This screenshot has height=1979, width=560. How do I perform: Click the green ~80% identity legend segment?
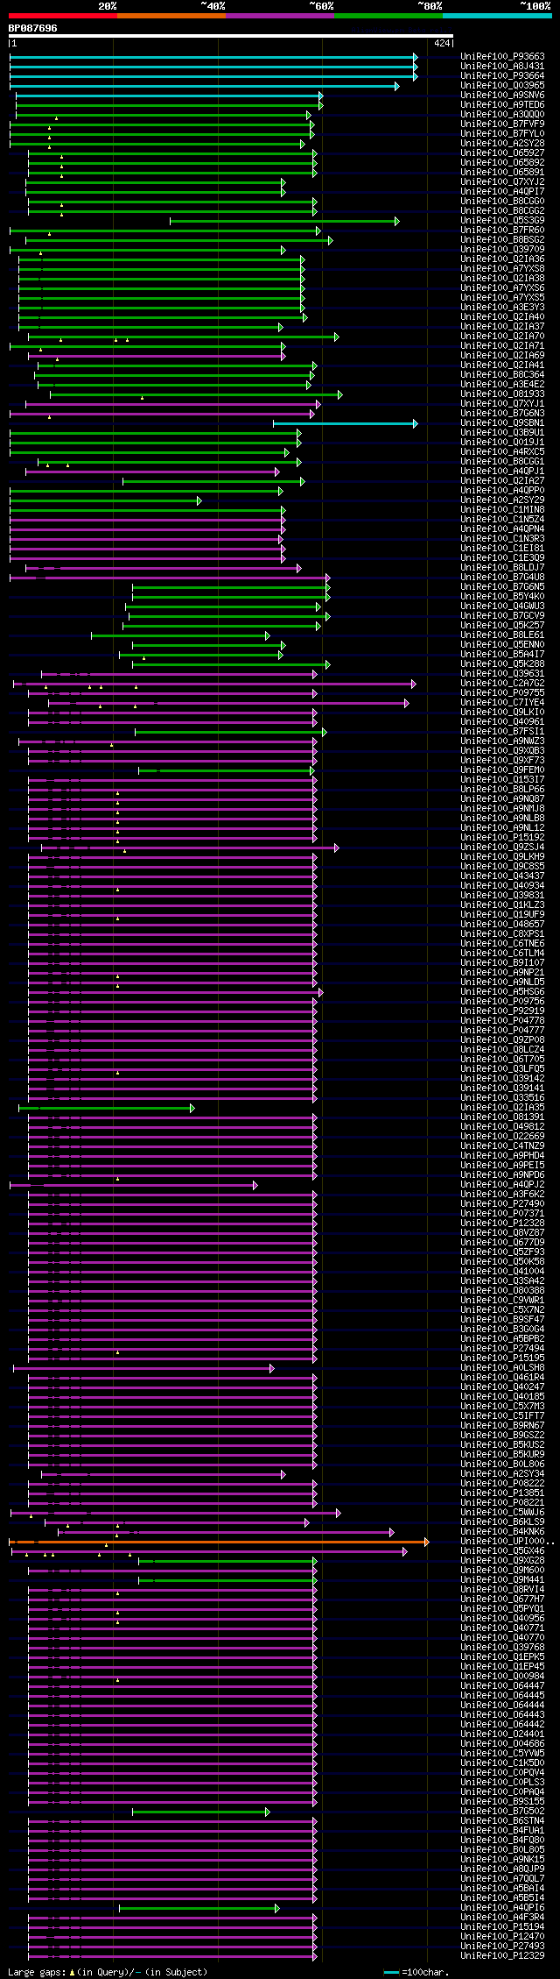click(x=388, y=16)
